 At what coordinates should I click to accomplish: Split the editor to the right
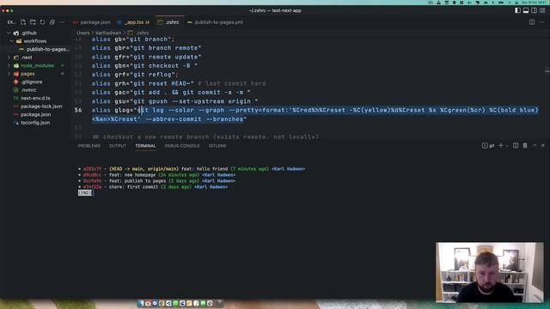(532, 22)
